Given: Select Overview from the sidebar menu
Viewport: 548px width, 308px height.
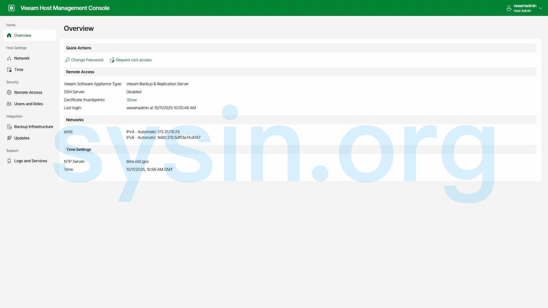Looking at the screenshot, I should tap(22, 35).
